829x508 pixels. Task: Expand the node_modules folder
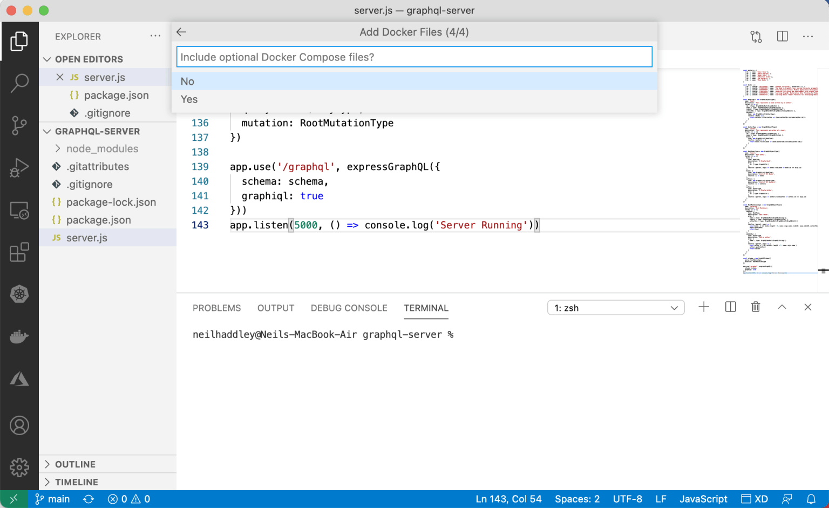(x=102, y=148)
